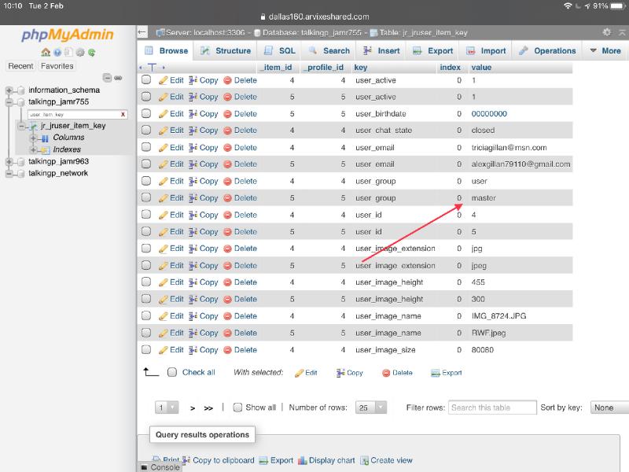Expand the information_schema database tree node
The height and width of the screenshot is (472, 629).
[x=9, y=90]
